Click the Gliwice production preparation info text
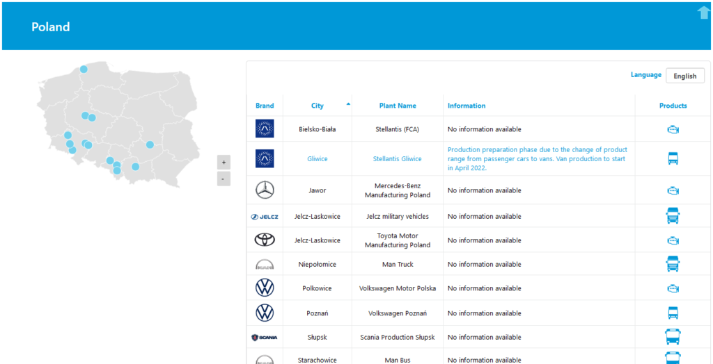 point(538,159)
